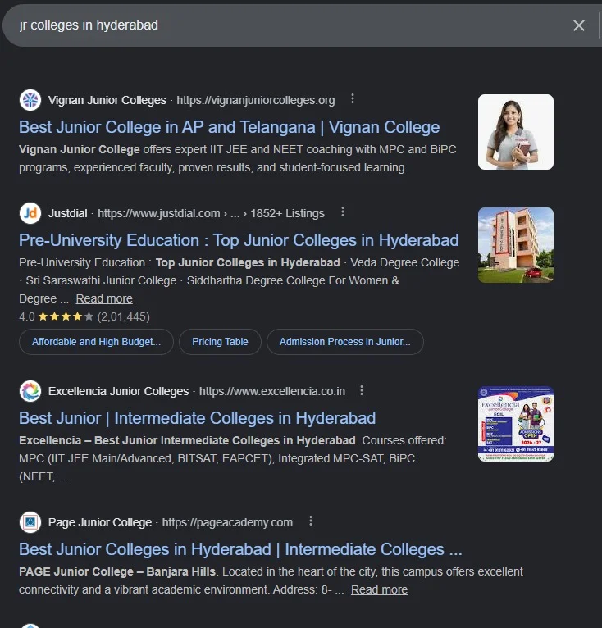Click the 'Justdial' site name
This screenshot has height=628, width=602.
(68, 213)
